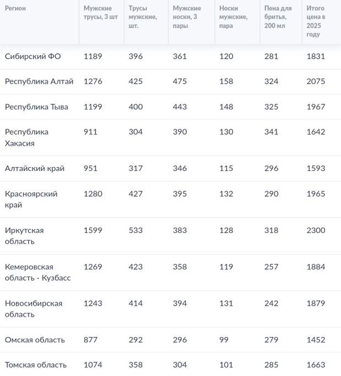
Task: Select the Омская область region cell
Action: click(35, 340)
